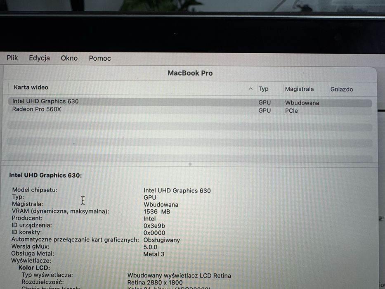Click the Typ value GPU in details

[x=150, y=198]
